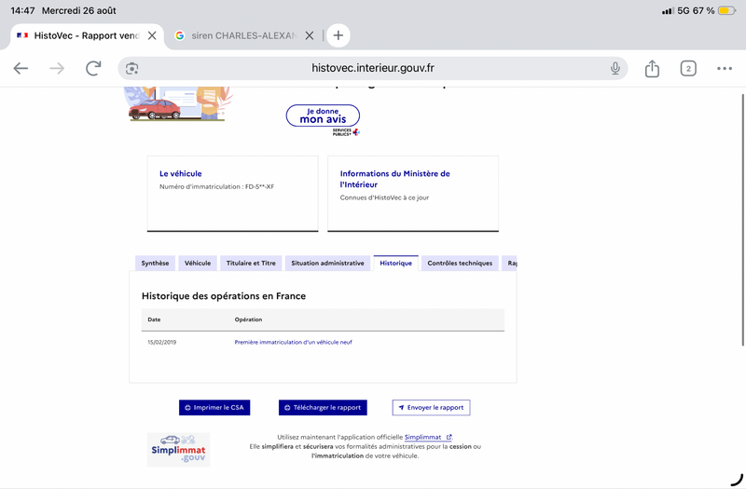Tap the histovec.interieur.gouv.fr address field
The height and width of the screenshot is (489, 746).
(372, 68)
